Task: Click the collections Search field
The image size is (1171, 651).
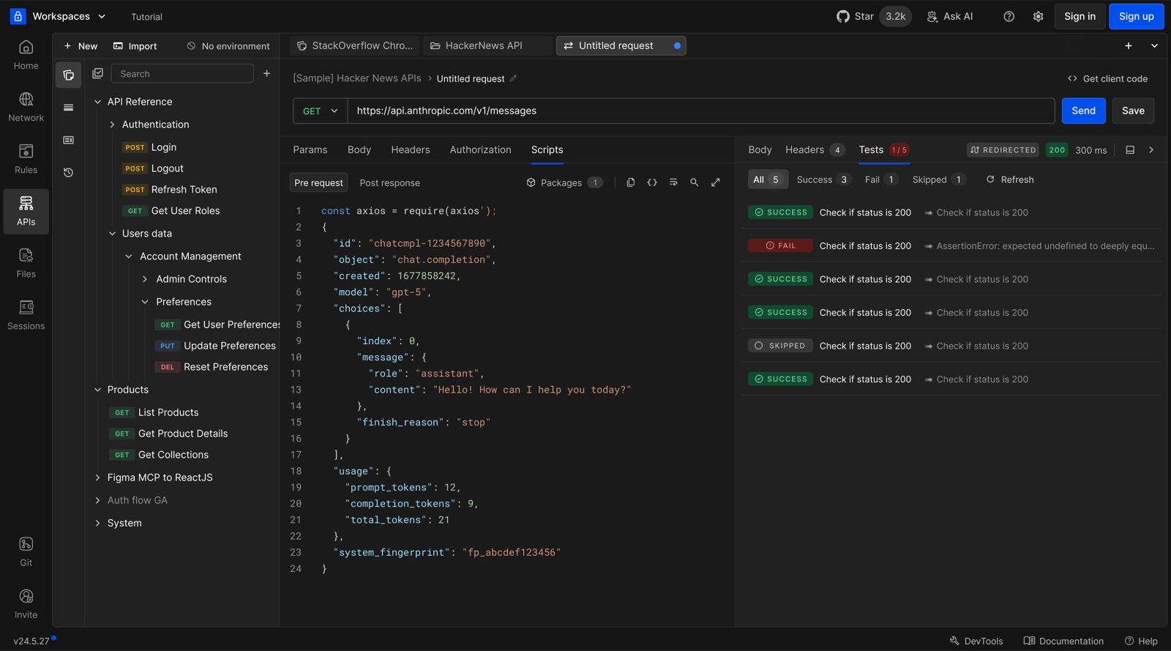Action: pos(182,73)
